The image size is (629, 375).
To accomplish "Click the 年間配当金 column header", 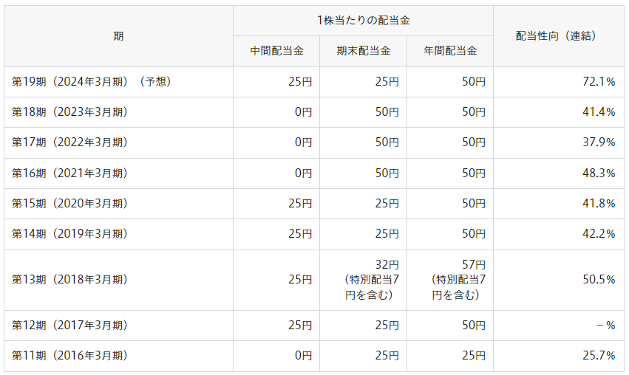I will click(449, 51).
